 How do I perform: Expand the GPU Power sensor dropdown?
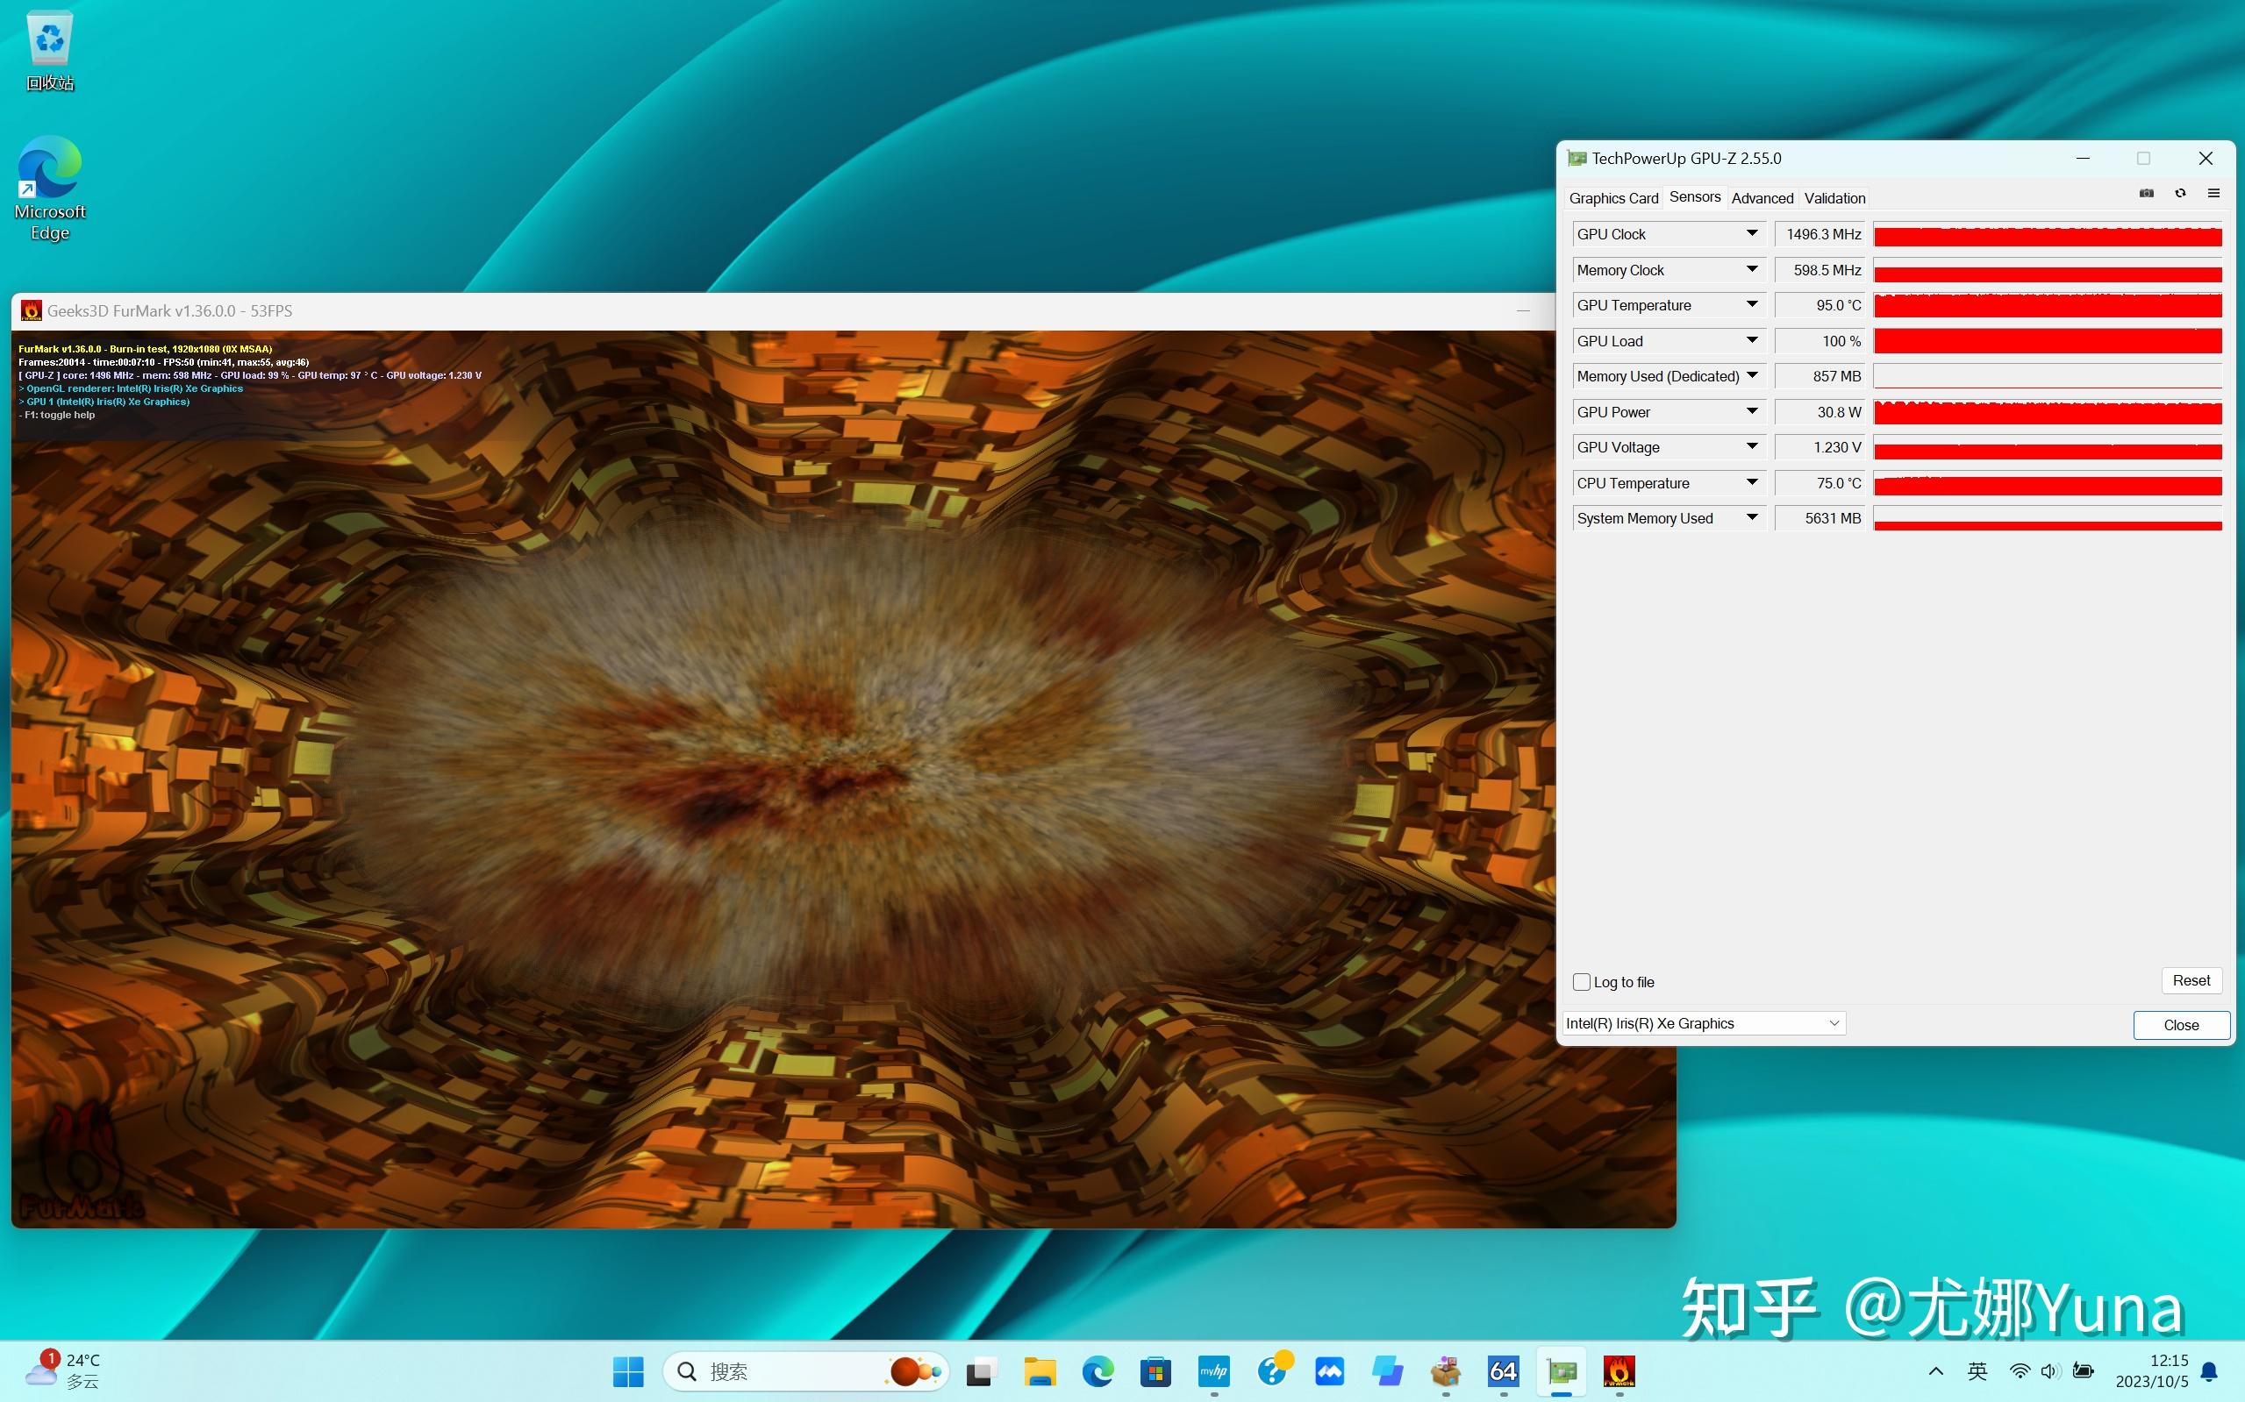(x=1751, y=412)
